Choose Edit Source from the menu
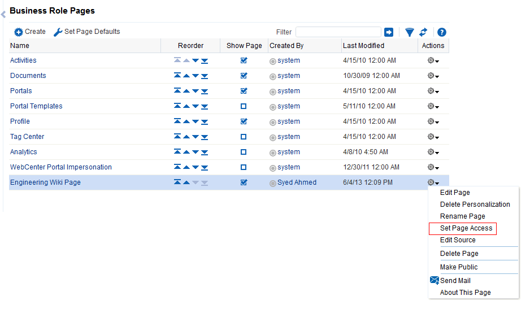This screenshot has height=309, width=530. 458,240
